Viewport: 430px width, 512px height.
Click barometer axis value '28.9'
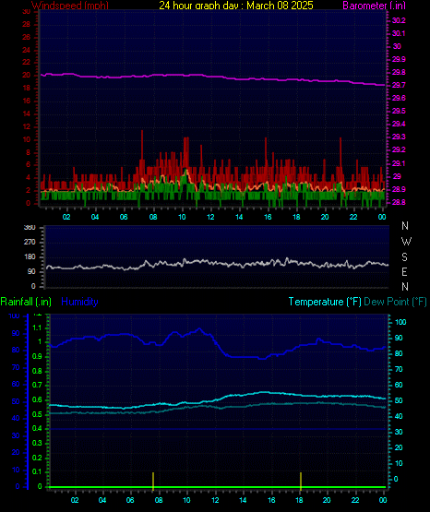(399, 189)
